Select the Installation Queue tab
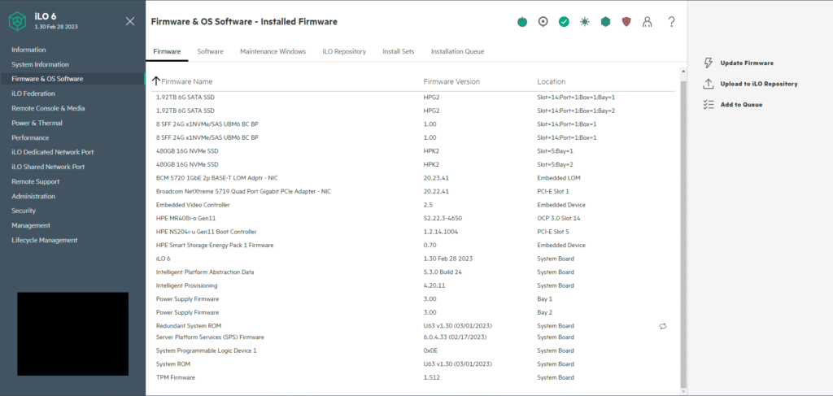Viewport: 833px width, 396px height. pos(457,51)
